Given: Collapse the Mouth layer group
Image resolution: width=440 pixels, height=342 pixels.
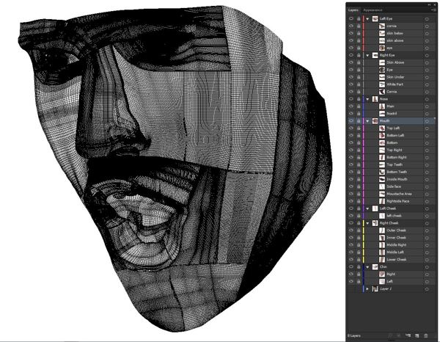Looking at the screenshot, I should [x=367, y=121].
